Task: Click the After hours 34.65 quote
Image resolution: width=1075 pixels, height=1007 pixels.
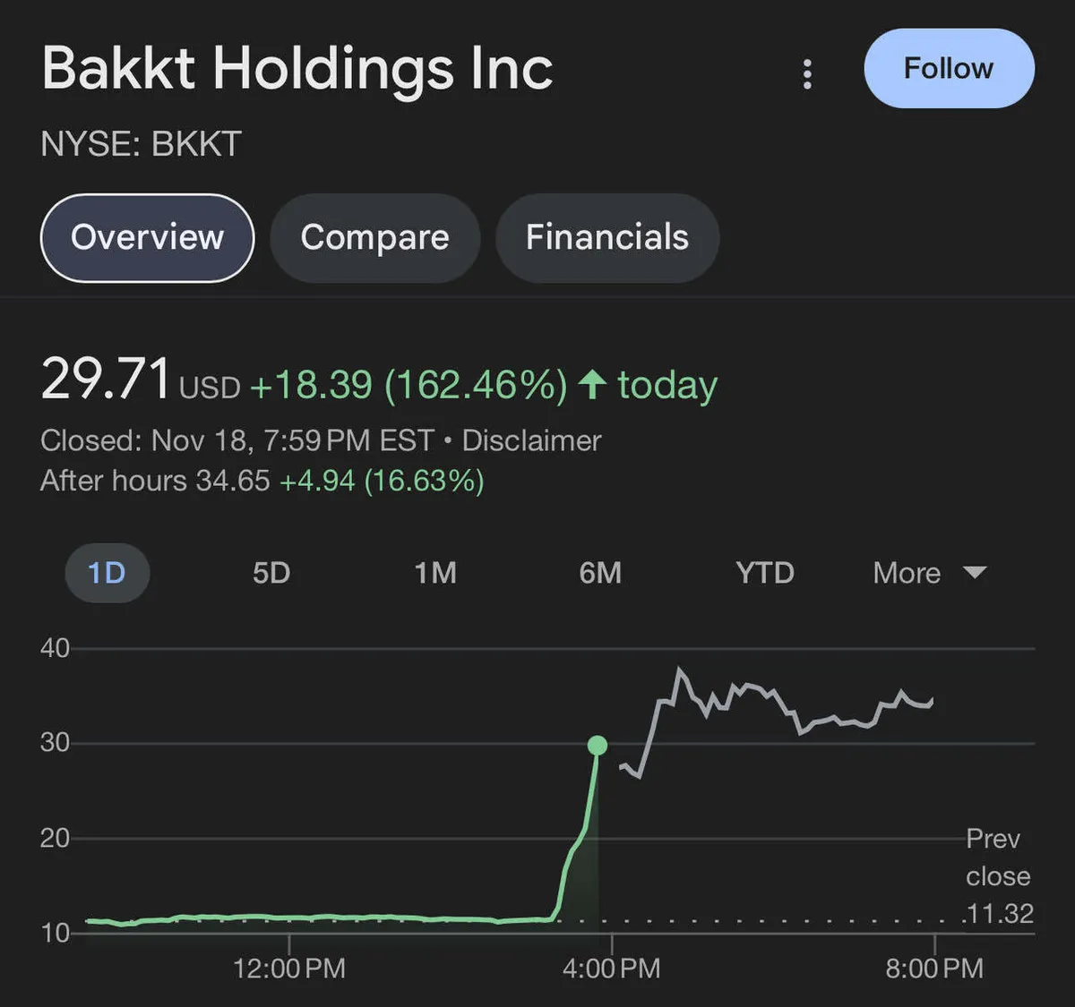Action: [x=155, y=481]
